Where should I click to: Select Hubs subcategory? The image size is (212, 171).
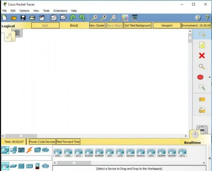pos(21,166)
